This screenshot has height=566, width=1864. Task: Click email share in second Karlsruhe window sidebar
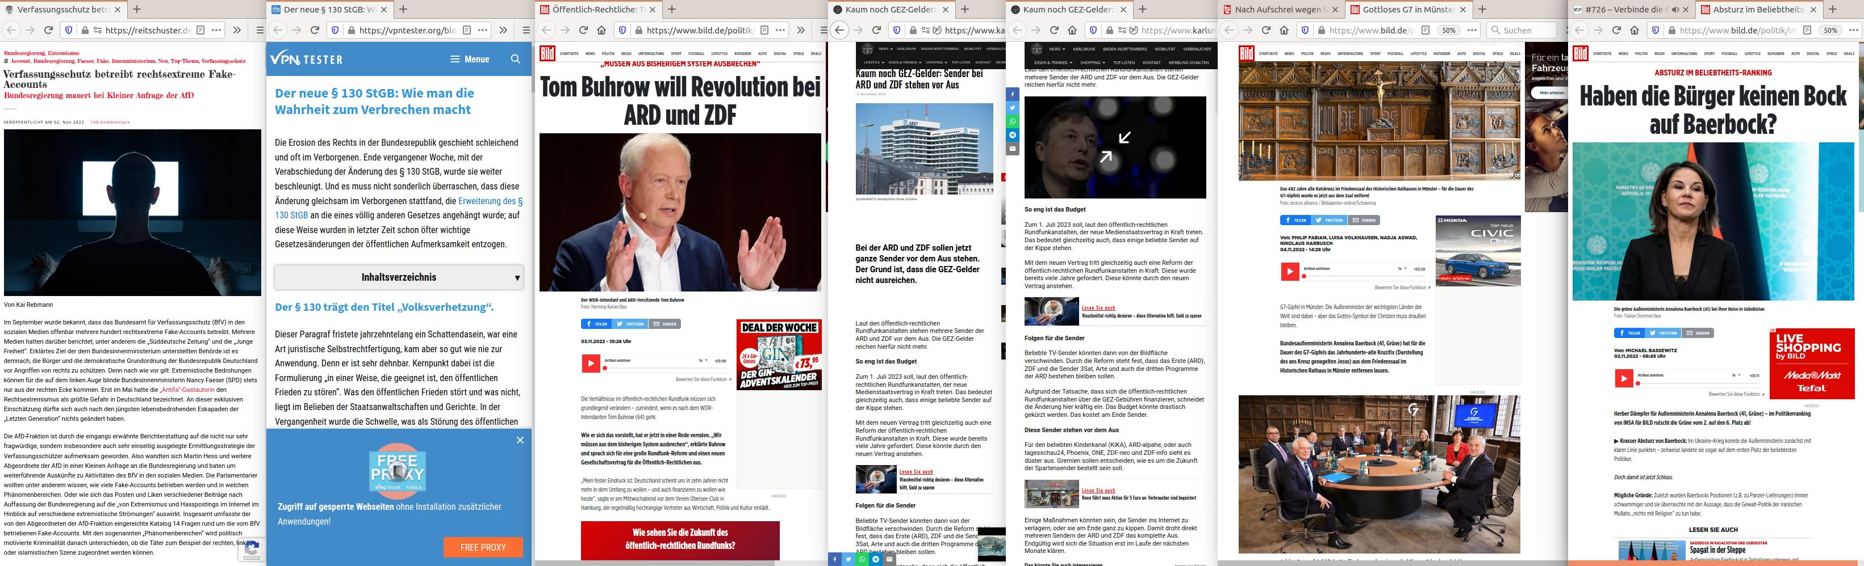[x=1012, y=149]
